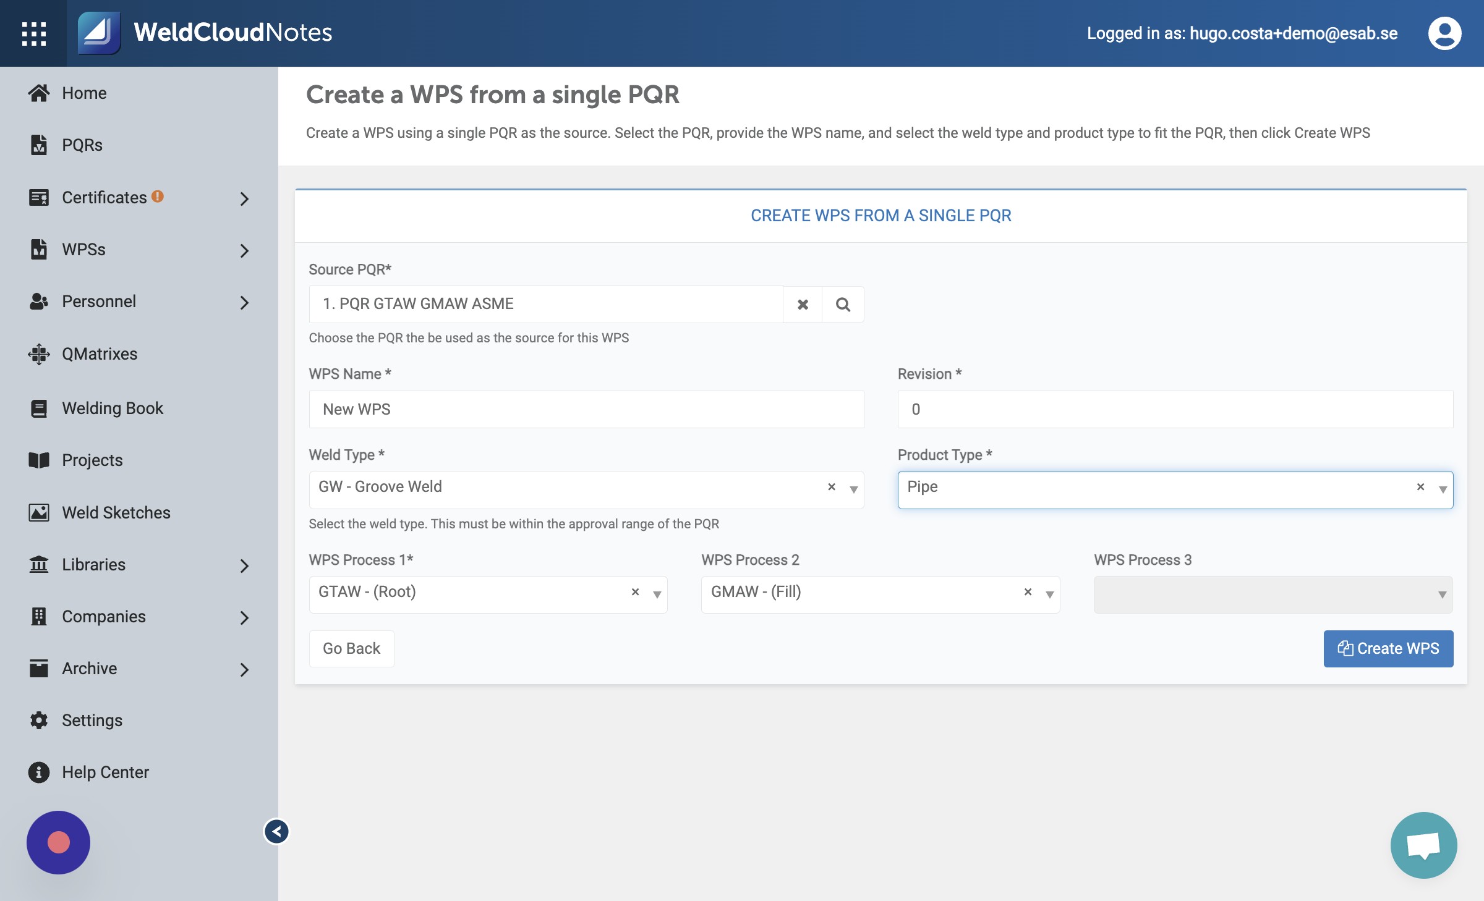Click the logged-in email address text
This screenshot has height=901, width=1484.
[x=1294, y=33]
